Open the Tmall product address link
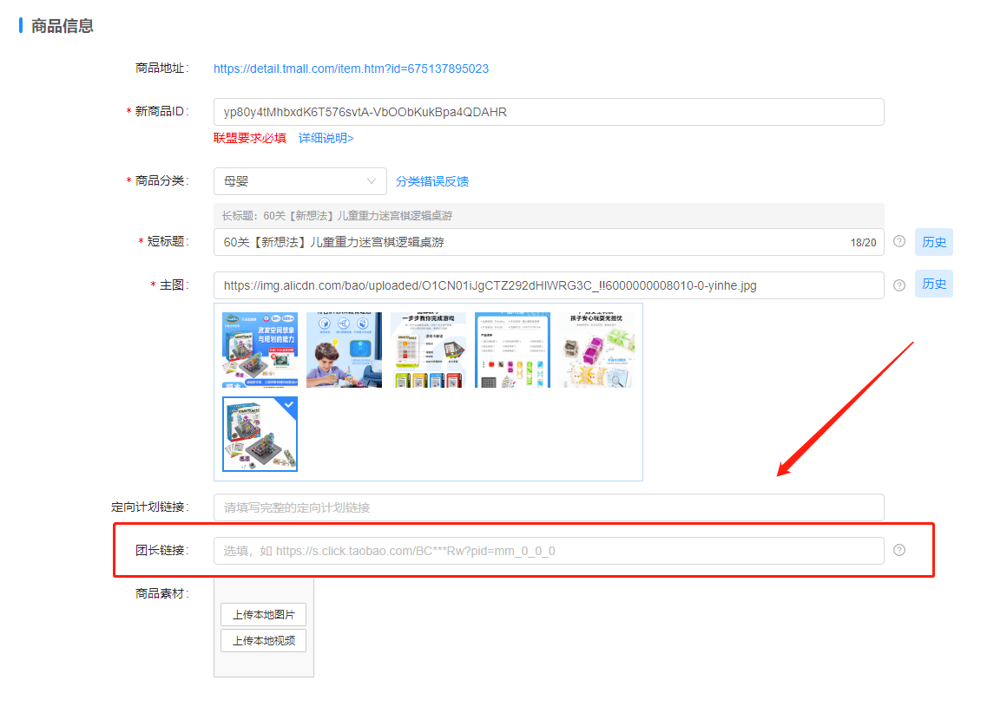 pos(351,69)
